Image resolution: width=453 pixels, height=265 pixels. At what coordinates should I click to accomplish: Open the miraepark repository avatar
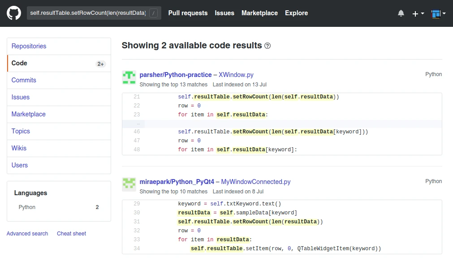click(129, 184)
